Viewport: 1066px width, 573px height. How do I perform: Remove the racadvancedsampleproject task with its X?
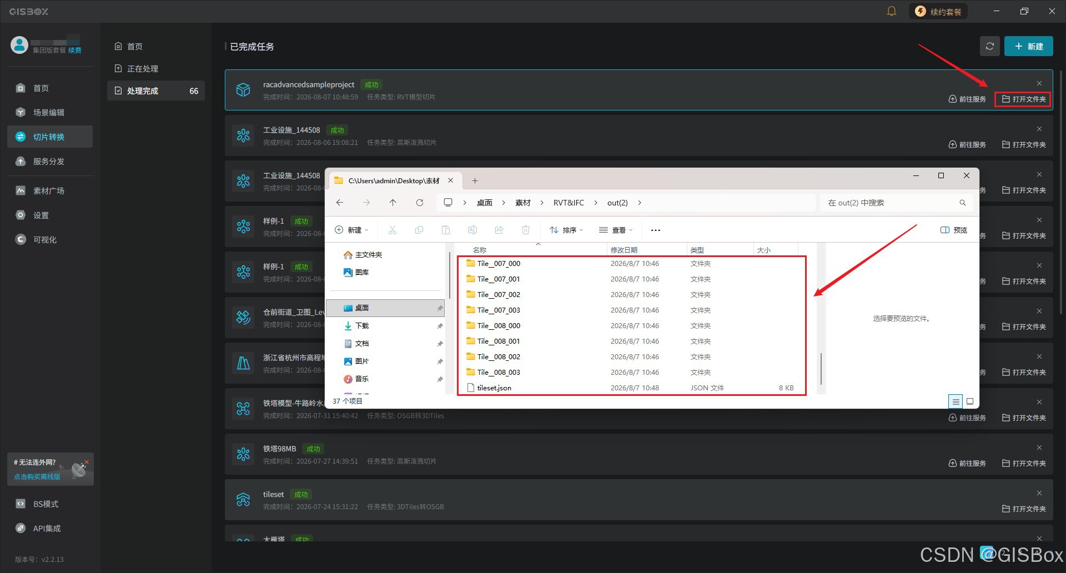point(1039,83)
